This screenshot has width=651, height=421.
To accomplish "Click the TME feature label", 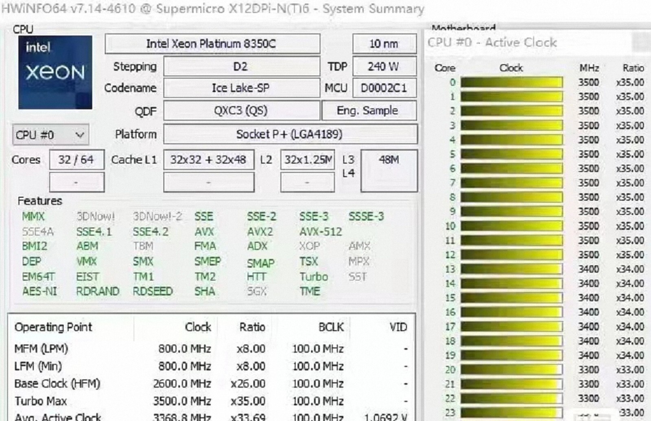I will coord(310,291).
